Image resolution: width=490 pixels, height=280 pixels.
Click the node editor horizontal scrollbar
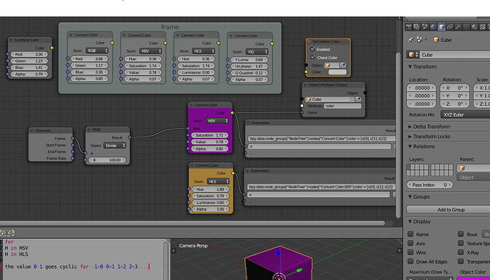click(x=192, y=223)
